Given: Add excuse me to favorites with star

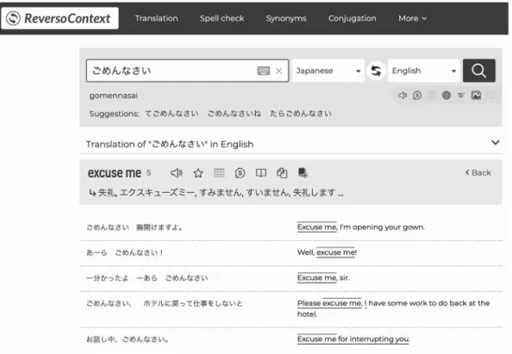Looking at the screenshot, I should click(x=198, y=173).
